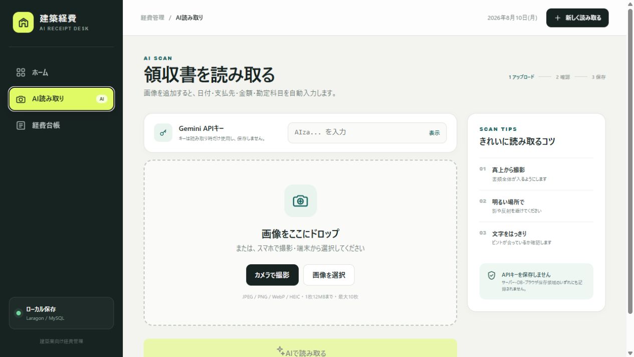This screenshot has width=634, height=357.
Task: Click the green ローカル保存 status dot
Action: tap(19, 313)
